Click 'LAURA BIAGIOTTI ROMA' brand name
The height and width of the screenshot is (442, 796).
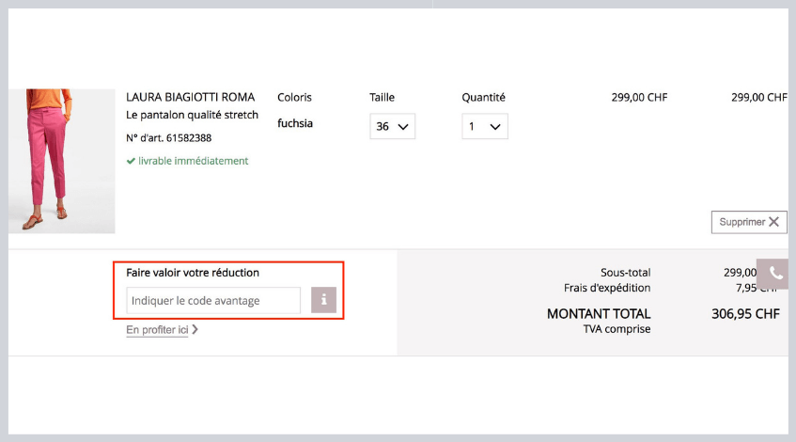pyautogui.click(x=191, y=97)
